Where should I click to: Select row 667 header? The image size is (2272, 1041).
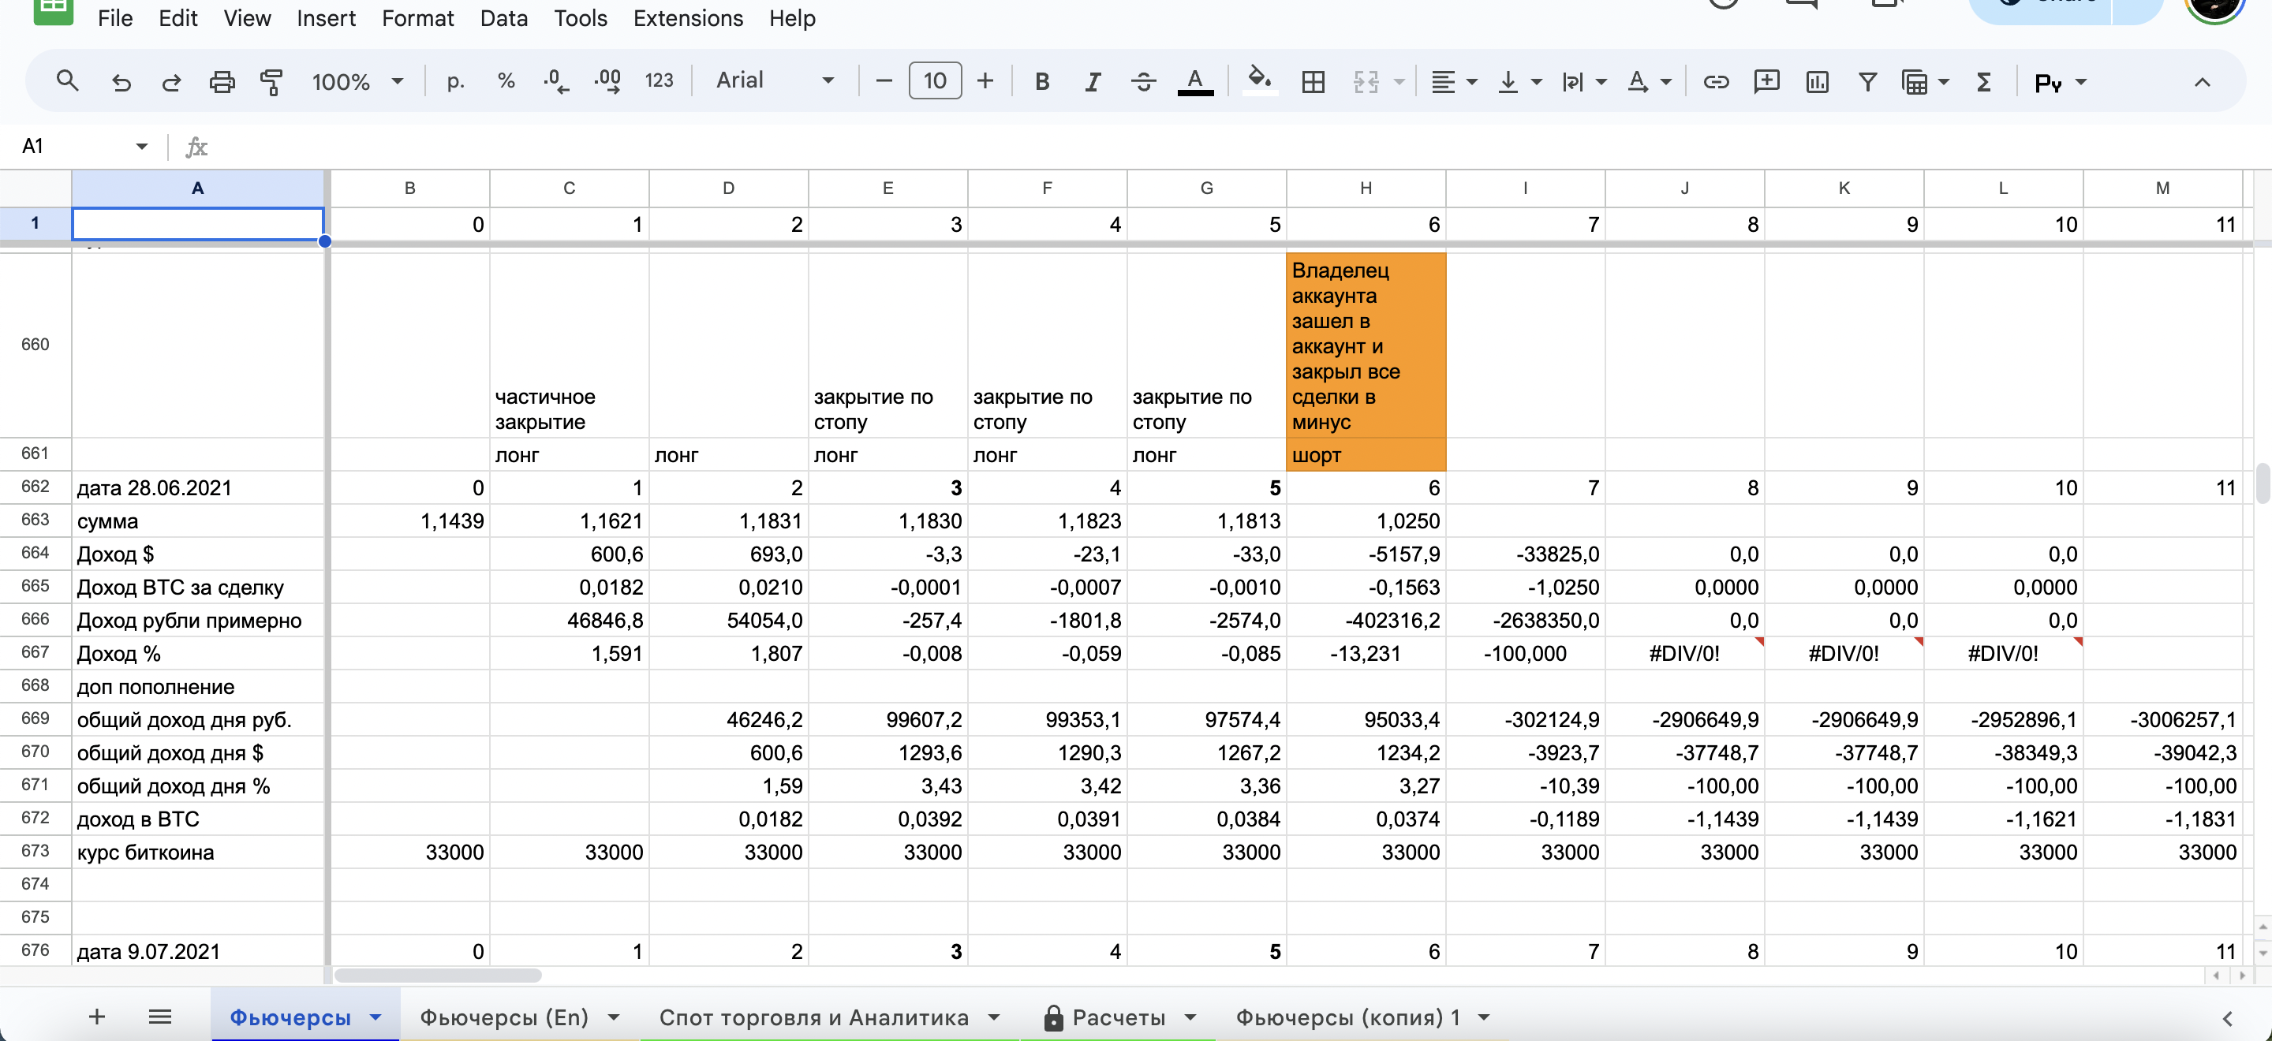(35, 652)
